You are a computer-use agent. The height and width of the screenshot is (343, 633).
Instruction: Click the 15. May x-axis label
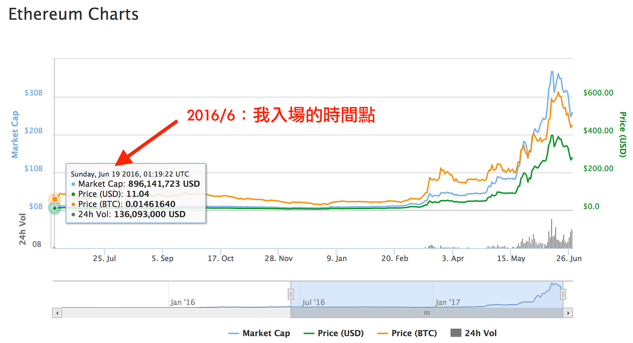click(511, 258)
